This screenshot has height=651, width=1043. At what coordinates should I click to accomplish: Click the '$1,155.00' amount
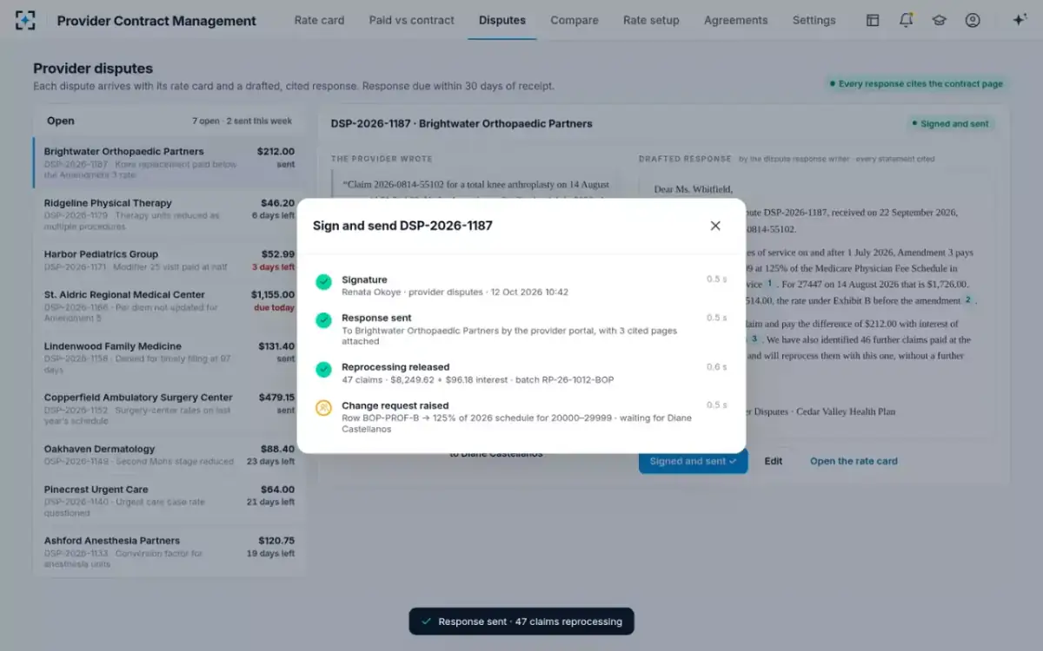273,295
